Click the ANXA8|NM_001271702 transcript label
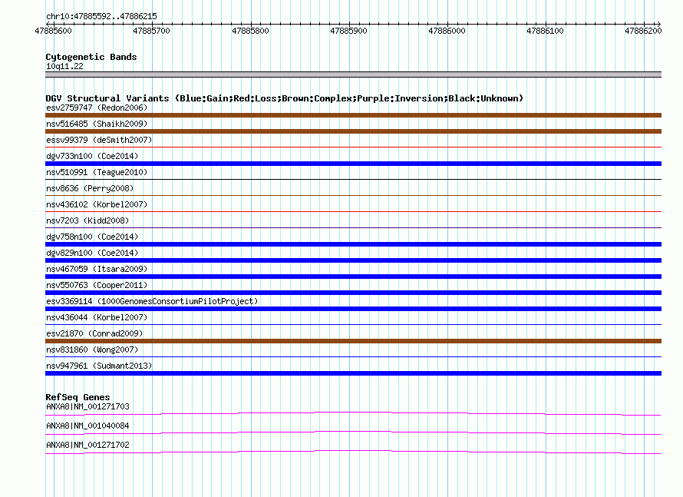Screen dimensions: 683x497 87,445
